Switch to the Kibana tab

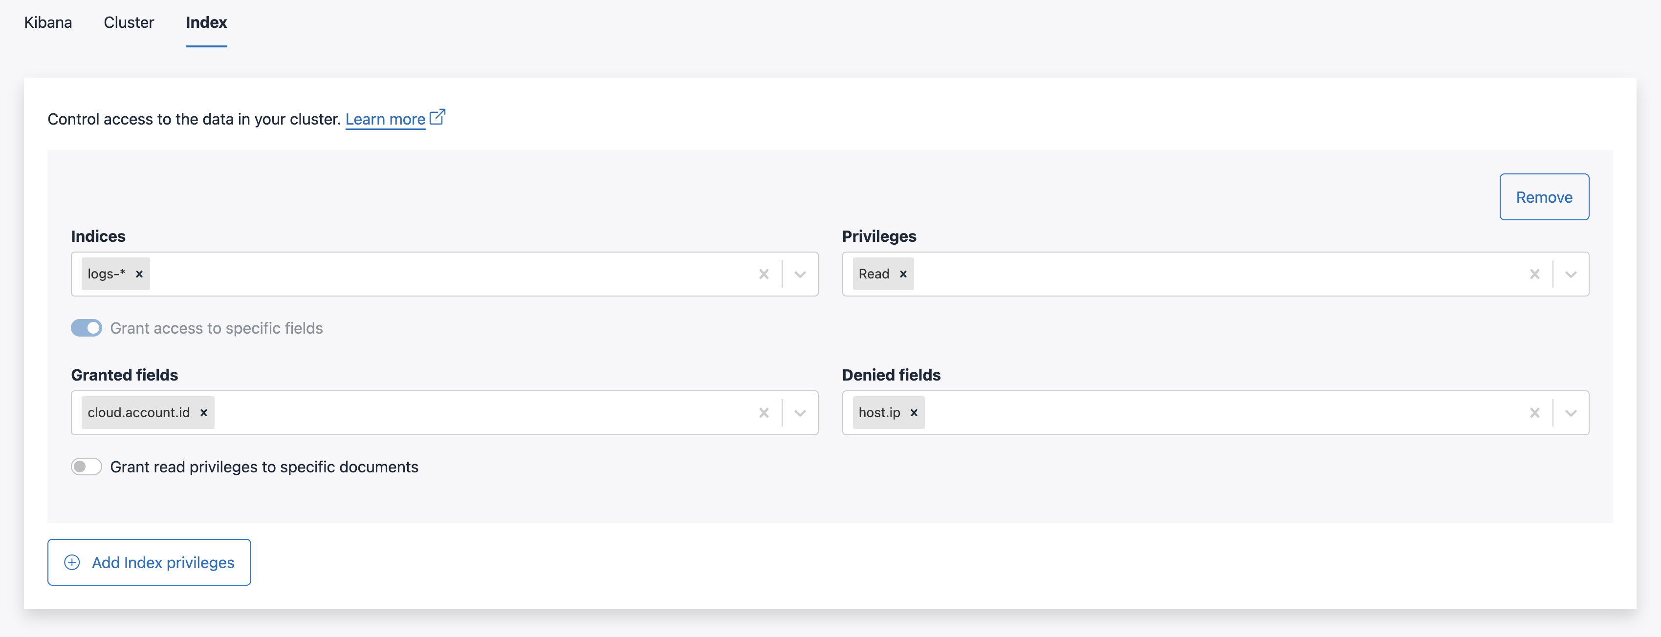47,22
